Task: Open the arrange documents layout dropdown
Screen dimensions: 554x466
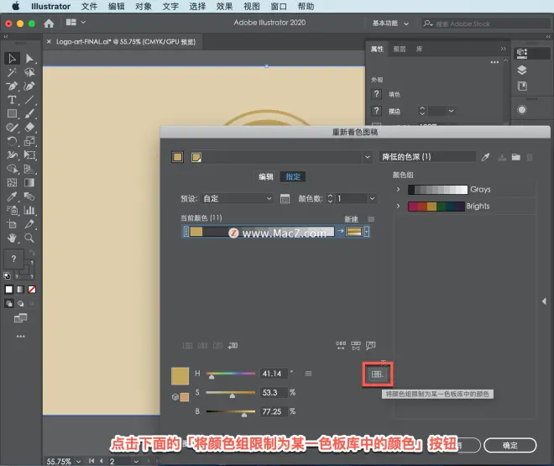Action: (76, 23)
